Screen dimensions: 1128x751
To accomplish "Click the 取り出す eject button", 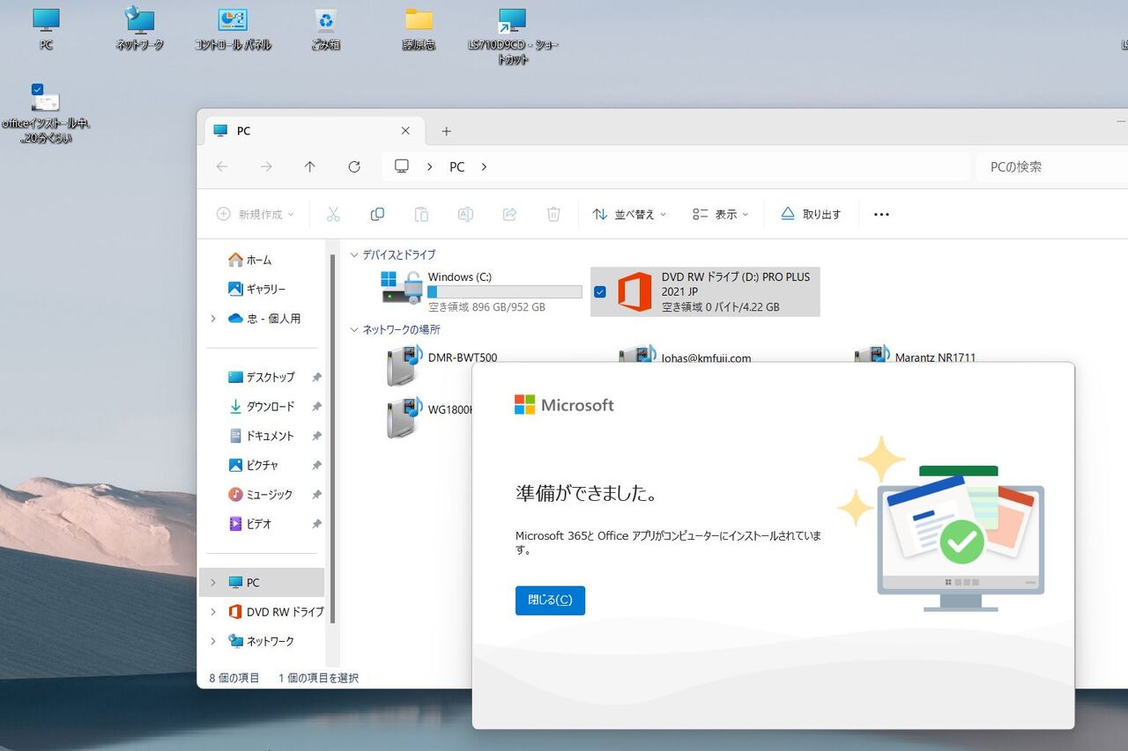I will coord(811,214).
